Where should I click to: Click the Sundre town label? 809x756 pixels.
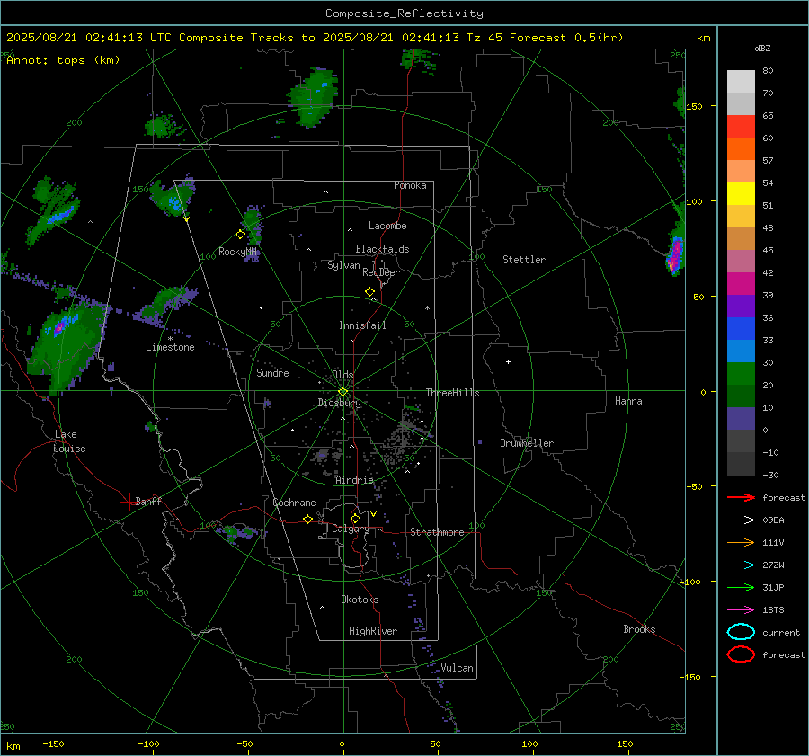[x=272, y=372]
